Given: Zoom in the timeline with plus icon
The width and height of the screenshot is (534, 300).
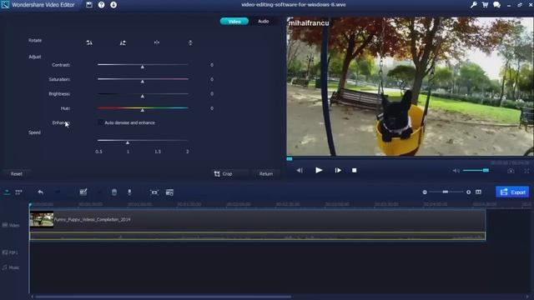Looking at the screenshot, I should click(x=469, y=192).
